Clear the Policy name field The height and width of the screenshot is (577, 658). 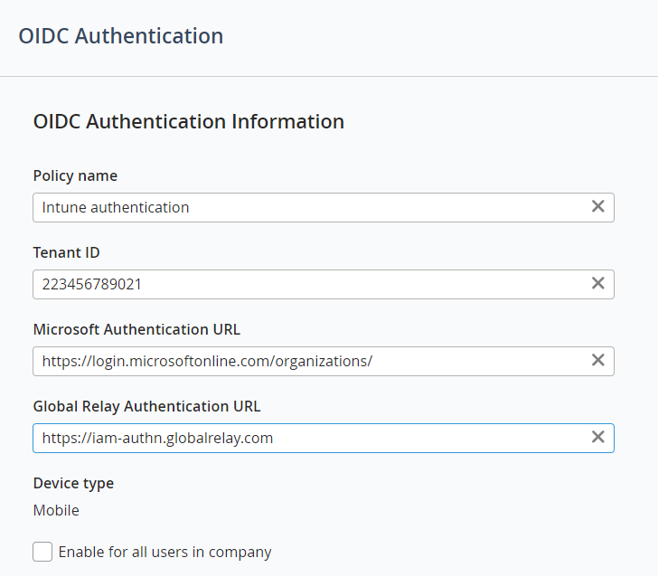[x=597, y=206]
